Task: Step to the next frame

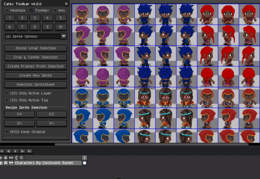Action: tap(22, 151)
